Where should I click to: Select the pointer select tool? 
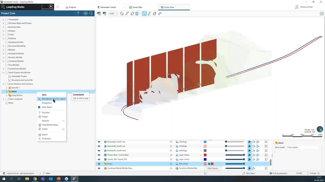point(144,13)
